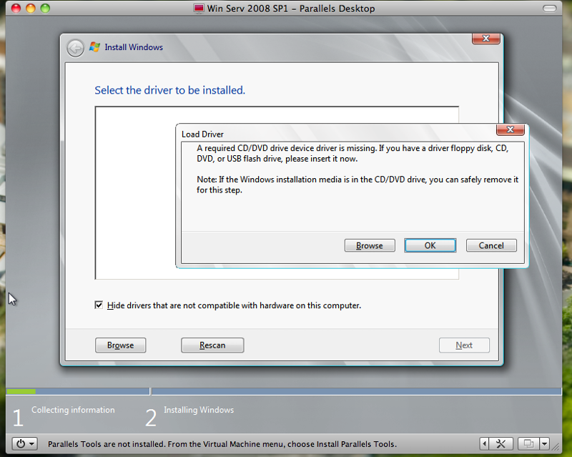Open the wrench and screwdriver configuration tools
The height and width of the screenshot is (457, 572).
501,444
